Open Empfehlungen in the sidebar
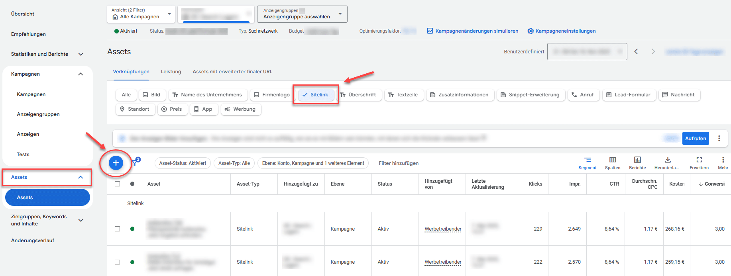Image resolution: width=731 pixels, height=276 pixels. tap(28, 34)
